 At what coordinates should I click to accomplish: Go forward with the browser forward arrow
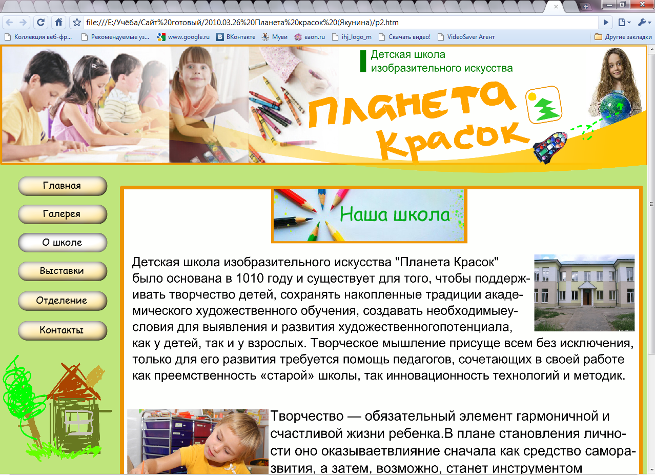click(x=23, y=23)
